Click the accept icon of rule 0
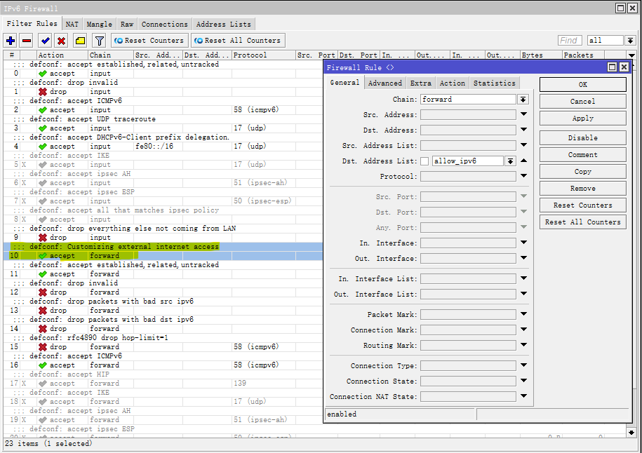Screen dimensions: 642x453 point(43,74)
